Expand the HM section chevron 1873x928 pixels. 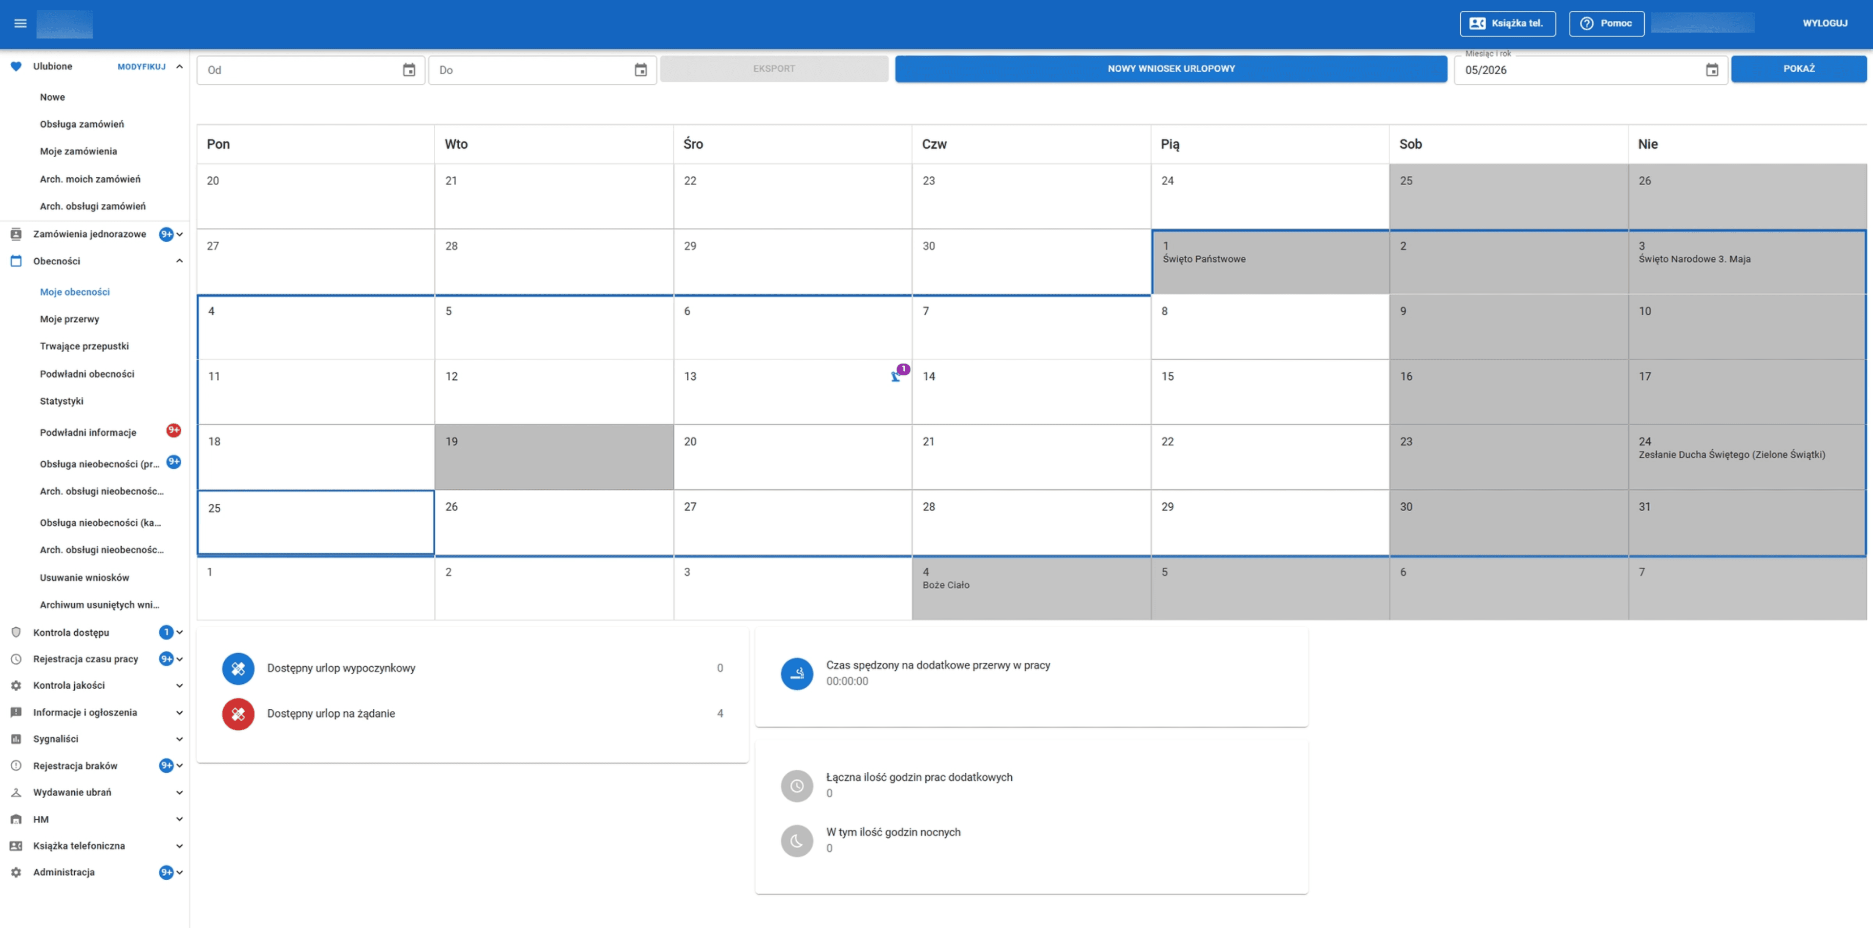click(180, 819)
